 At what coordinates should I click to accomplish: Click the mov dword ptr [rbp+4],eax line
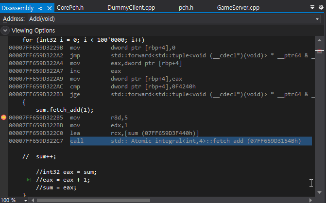point(95,79)
